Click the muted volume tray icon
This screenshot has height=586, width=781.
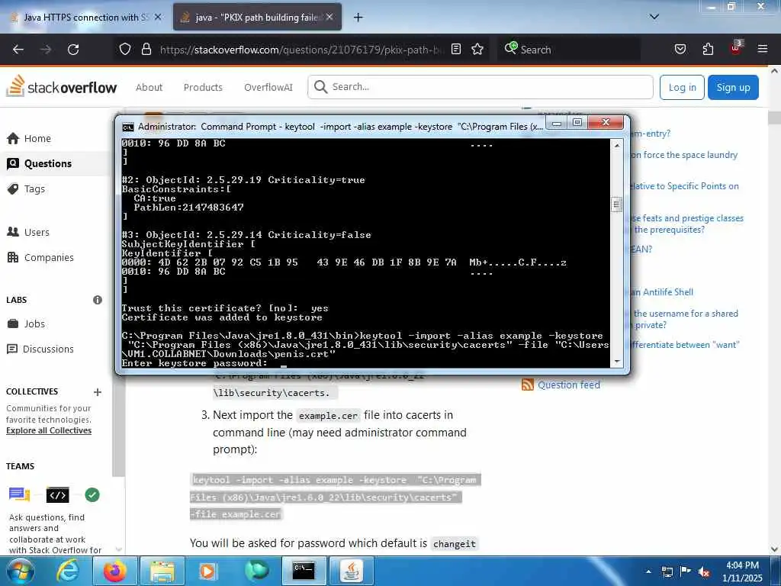tap(704, 572)
